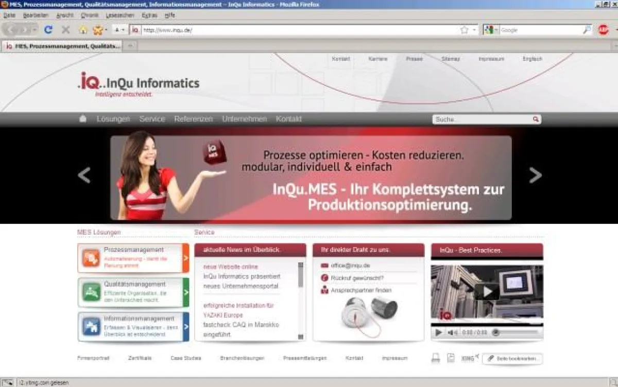This screenshot has height=387, width=618.
Task: Show next banner slide with right arrow
Action: click(536, 175)
